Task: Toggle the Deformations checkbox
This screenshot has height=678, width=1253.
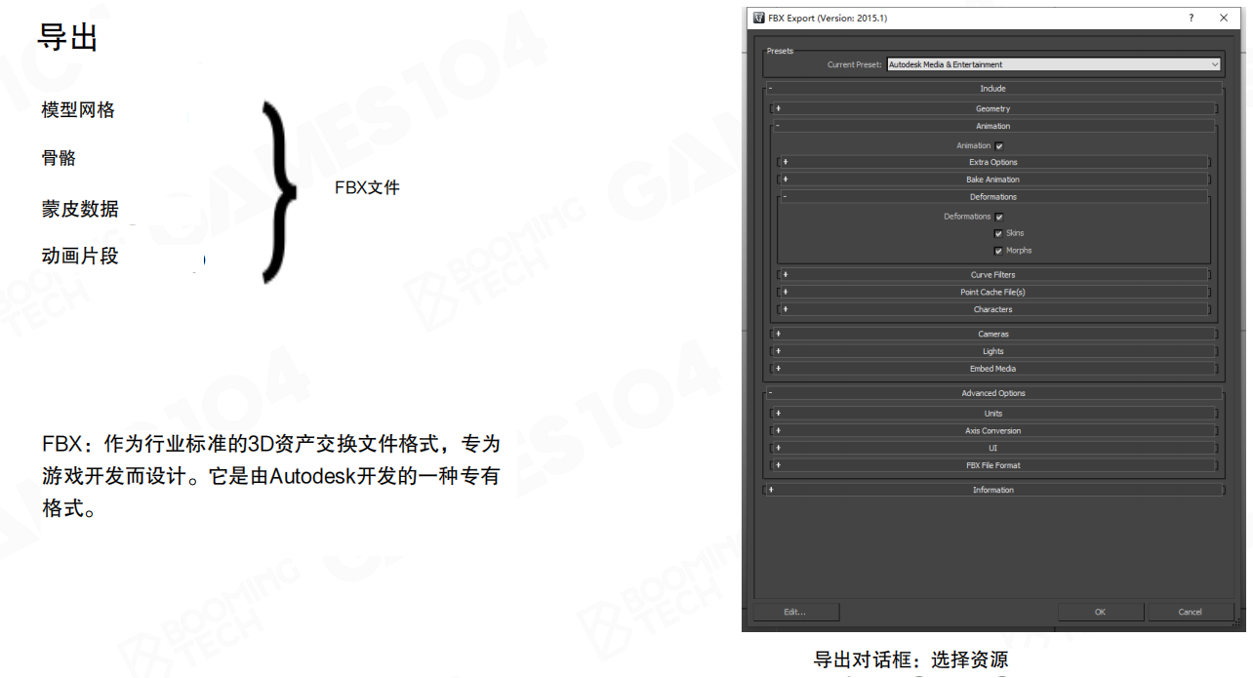Action: pyautogui.click(x=999, y=217)
